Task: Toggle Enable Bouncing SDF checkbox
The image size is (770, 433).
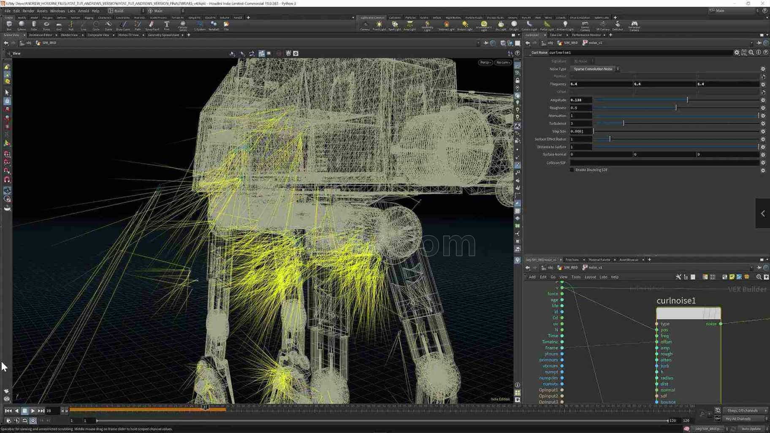Action: 572,170
